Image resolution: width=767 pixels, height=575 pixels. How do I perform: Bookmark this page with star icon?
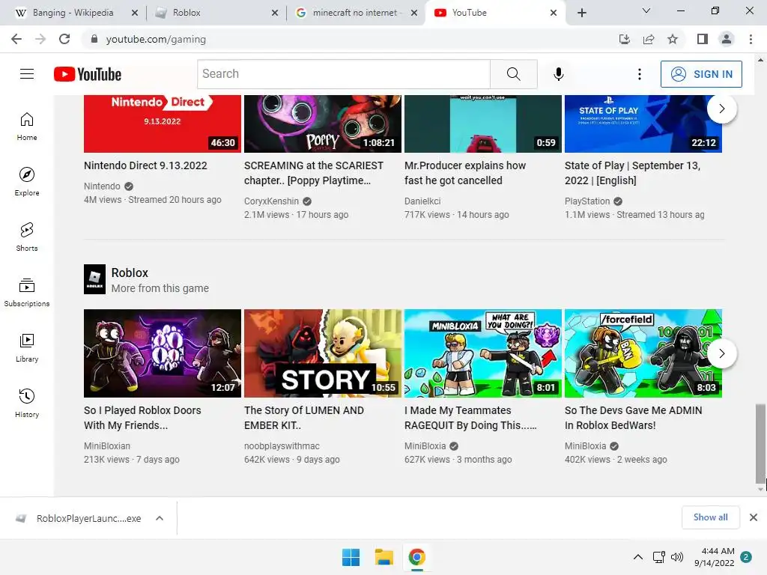tap(673, 39)
